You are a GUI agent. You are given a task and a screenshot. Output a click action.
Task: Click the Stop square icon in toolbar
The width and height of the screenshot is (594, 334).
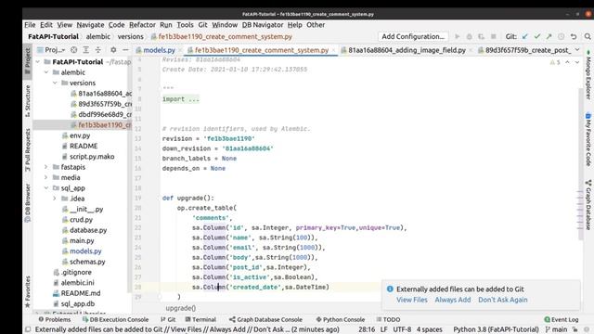493,37
